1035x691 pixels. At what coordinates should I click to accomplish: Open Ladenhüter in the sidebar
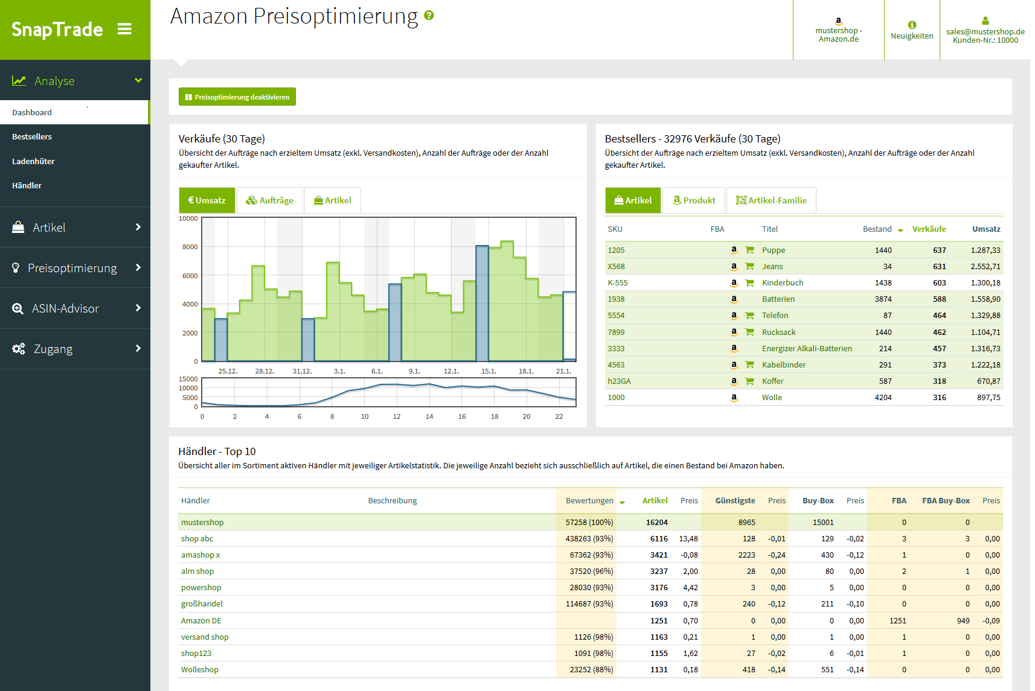tap(33, 161)
